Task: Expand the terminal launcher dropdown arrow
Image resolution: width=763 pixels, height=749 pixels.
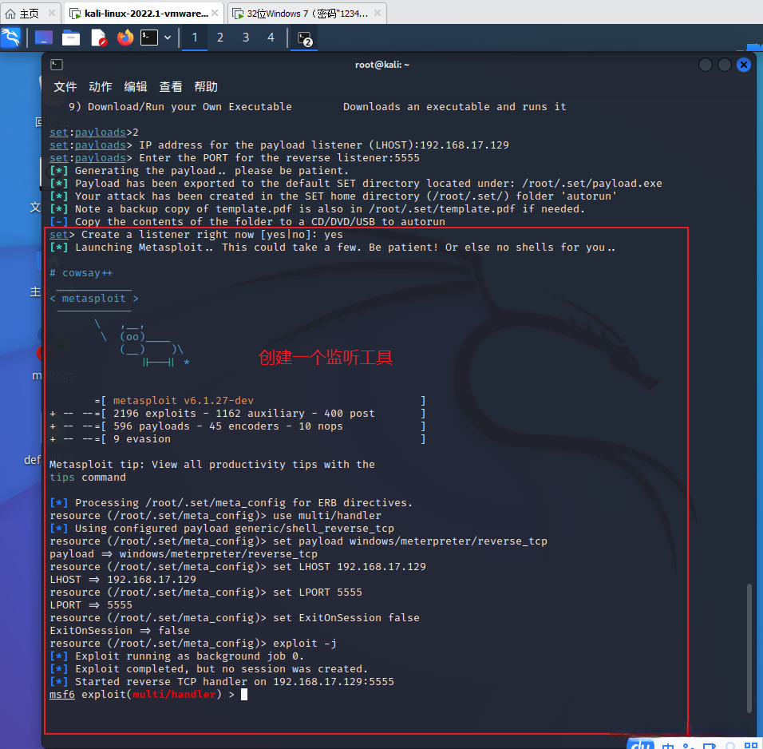Action: point(168,38)
